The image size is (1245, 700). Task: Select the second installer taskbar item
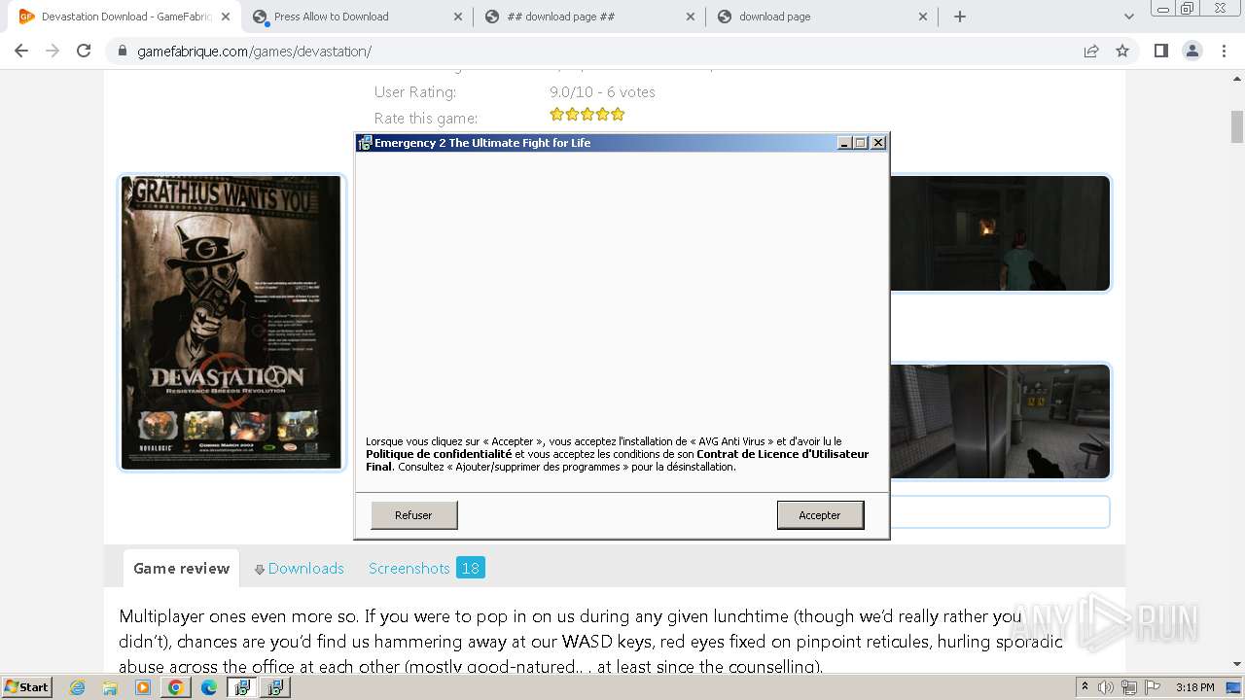click(x=275, y=687)
